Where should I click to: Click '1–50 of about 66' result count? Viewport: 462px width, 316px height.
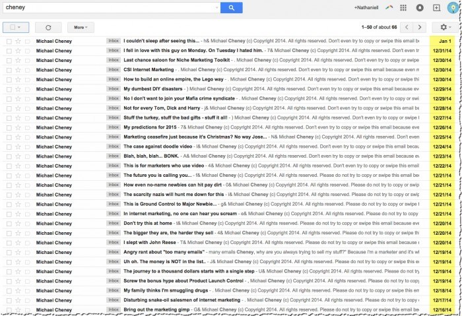click(x=379, y=28)
